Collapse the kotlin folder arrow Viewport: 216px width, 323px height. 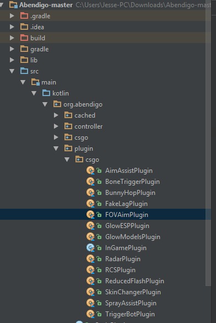coord(34,93)
